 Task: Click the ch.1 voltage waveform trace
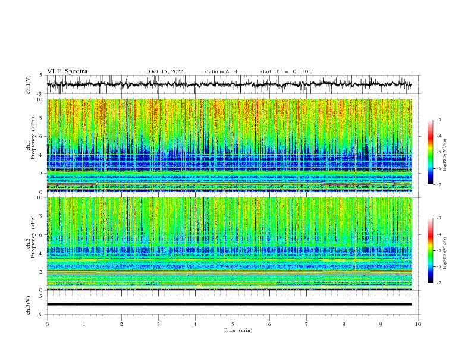click(x=229, y=84)
